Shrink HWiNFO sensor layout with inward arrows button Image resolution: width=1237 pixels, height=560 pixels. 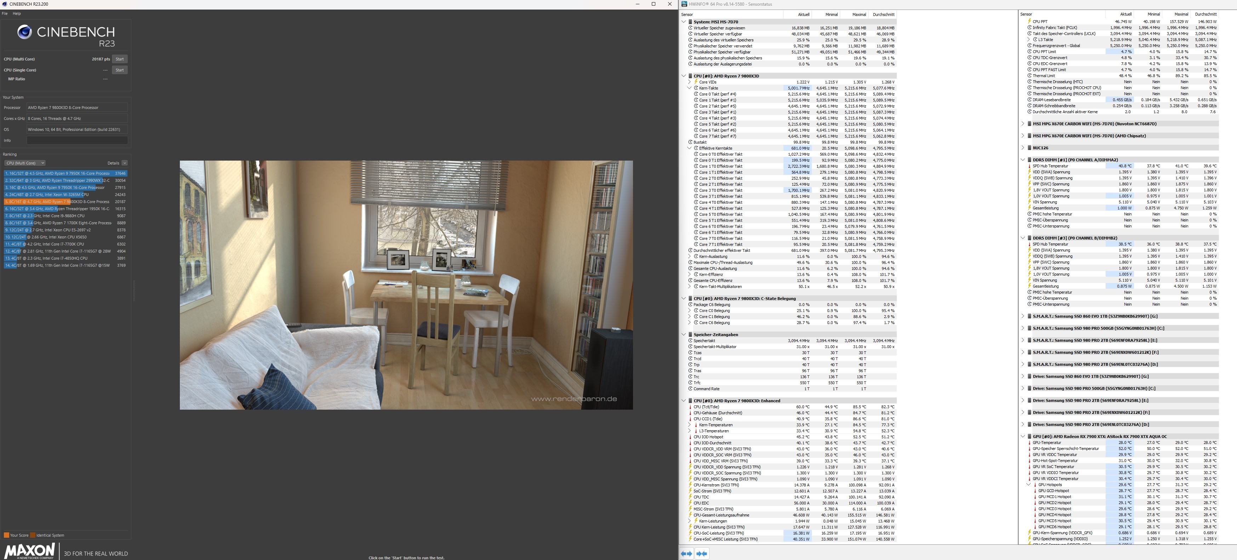(x=702, y=553)
